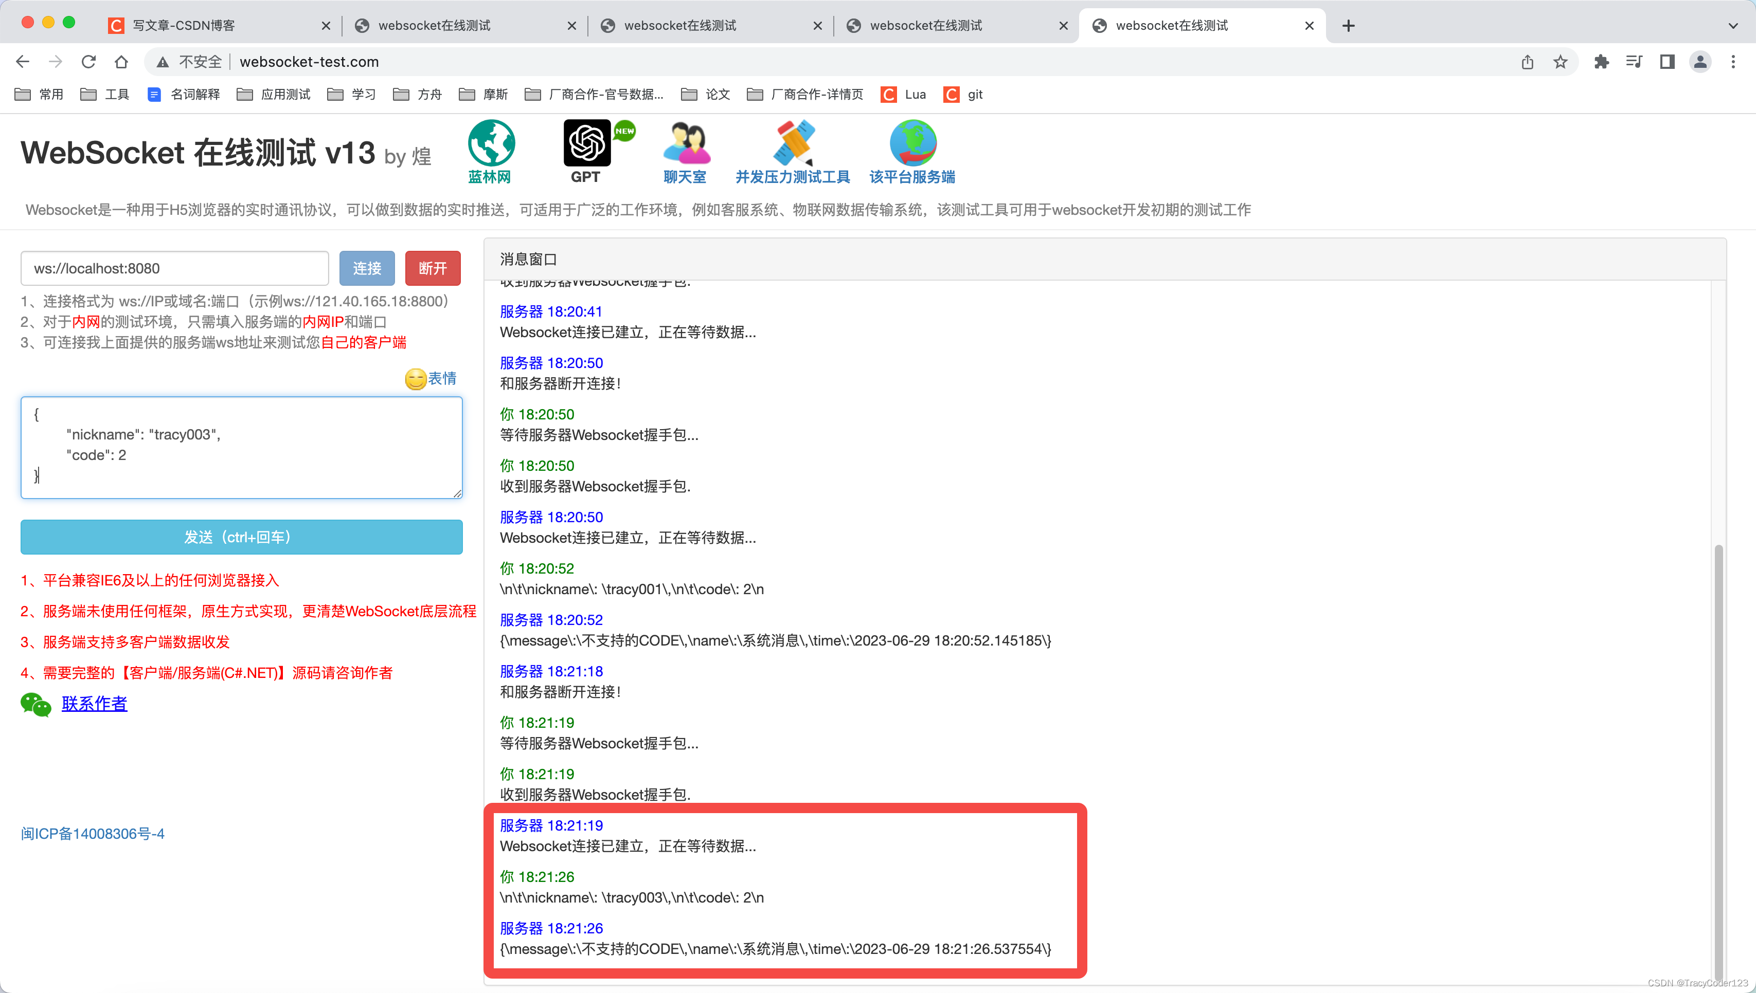Click the page reload icon
The width and height of the screenshot is (1756, 993).
point(88,61)
